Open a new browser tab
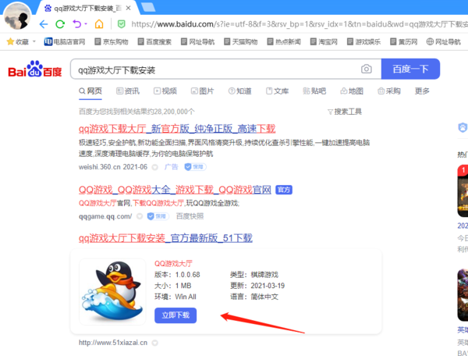This screenshot has width=468, height=356. click(148, 7)
